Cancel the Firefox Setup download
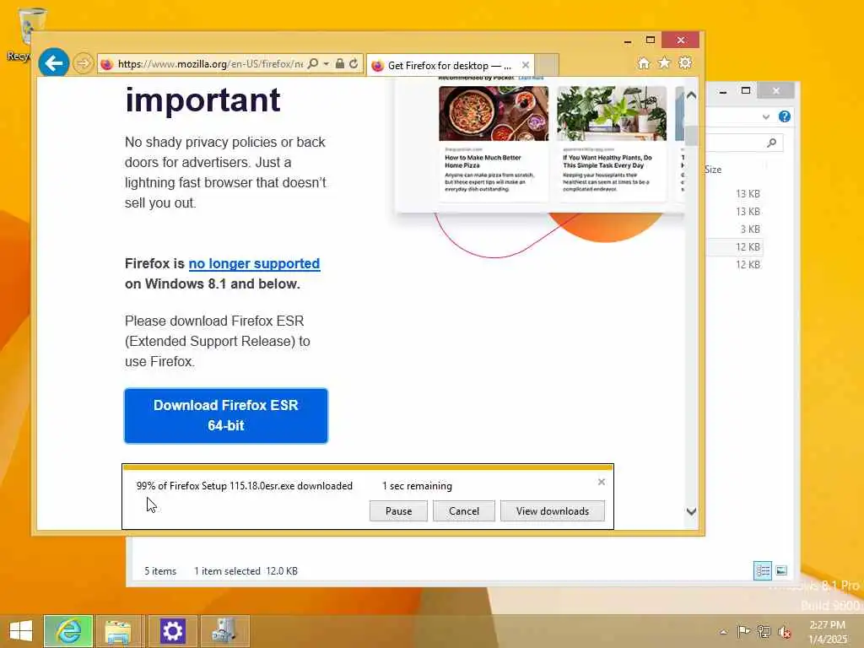Screen dimensions: 864x648 (464, 510)
